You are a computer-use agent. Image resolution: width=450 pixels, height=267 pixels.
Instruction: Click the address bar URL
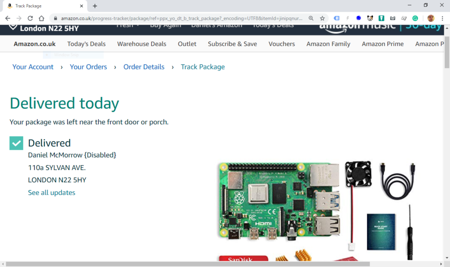[x=181, y=18]
